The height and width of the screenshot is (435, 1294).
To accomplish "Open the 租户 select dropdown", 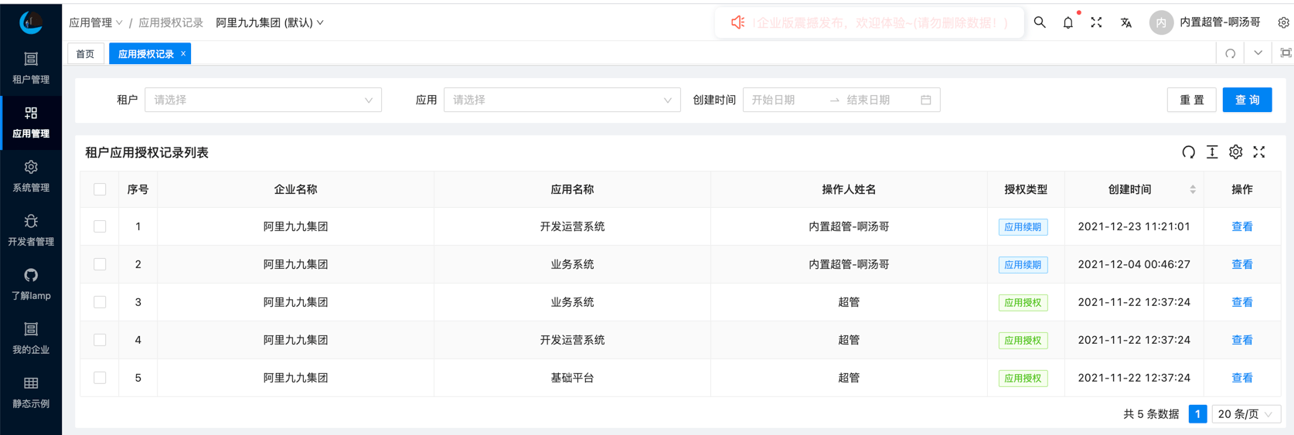I will coord(263,100).
